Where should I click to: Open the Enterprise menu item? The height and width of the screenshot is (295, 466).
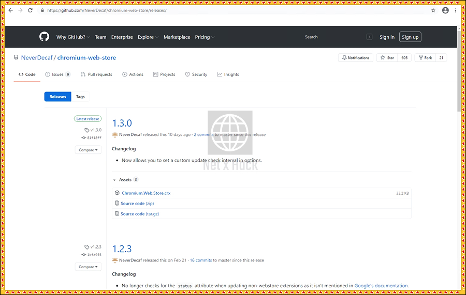pos(122,37)
